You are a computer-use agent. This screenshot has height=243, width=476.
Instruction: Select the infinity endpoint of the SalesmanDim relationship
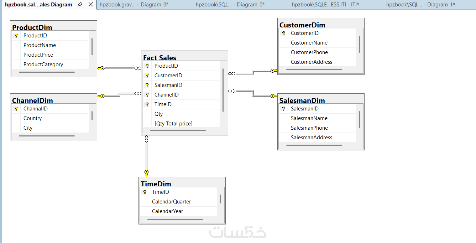coord(232,91)
